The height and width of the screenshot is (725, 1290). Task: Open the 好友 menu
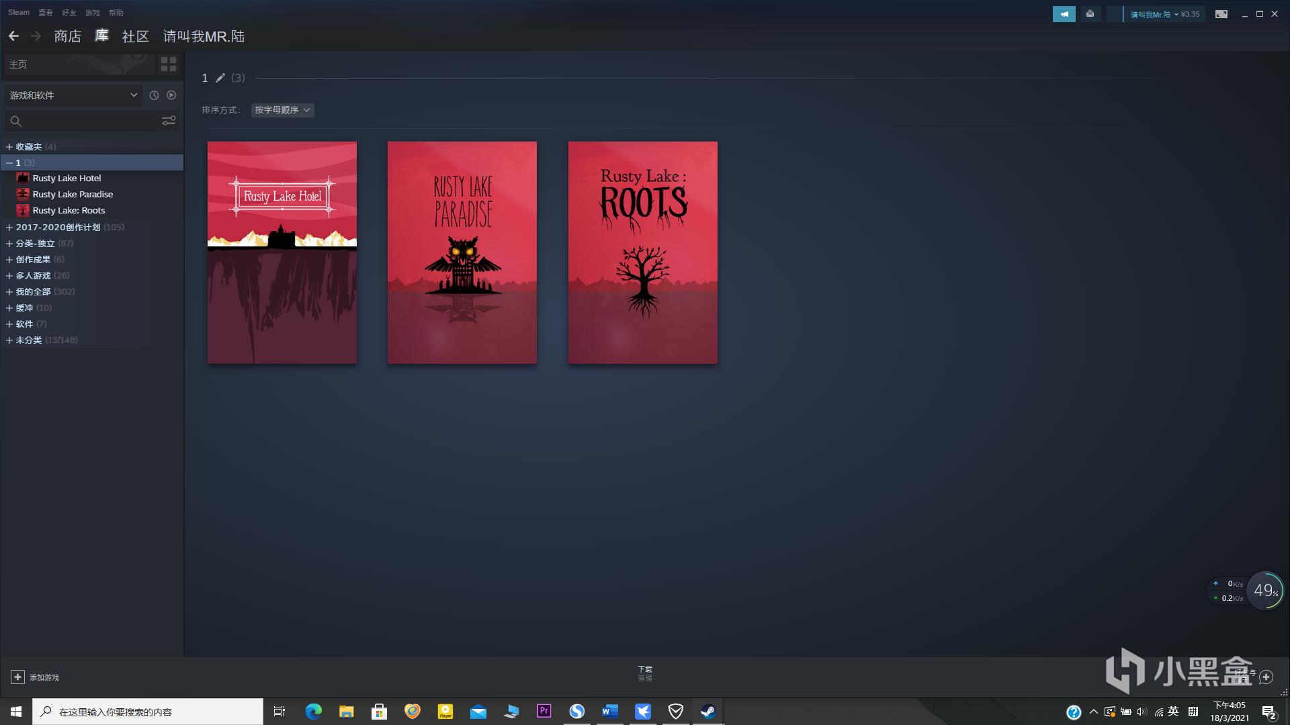click(69, 13)
